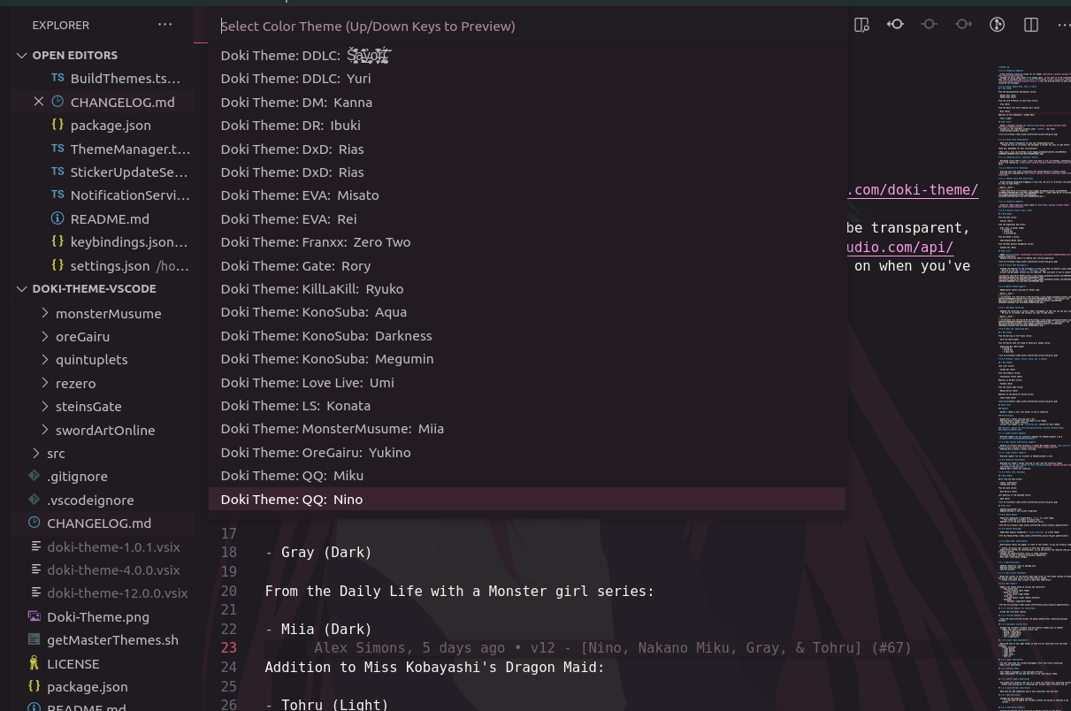Expand the rezero folder
Screen dimensions: 1071x711
pyautogui.click(x=44, y=383)
